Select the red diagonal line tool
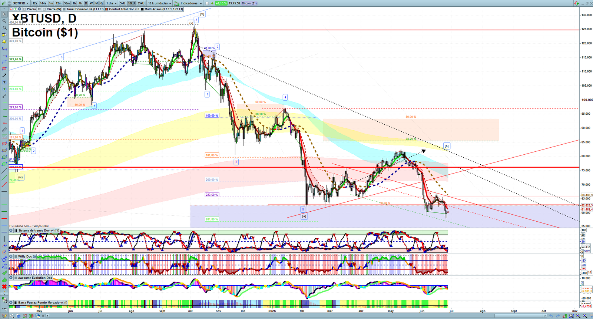 pos(4,184)
